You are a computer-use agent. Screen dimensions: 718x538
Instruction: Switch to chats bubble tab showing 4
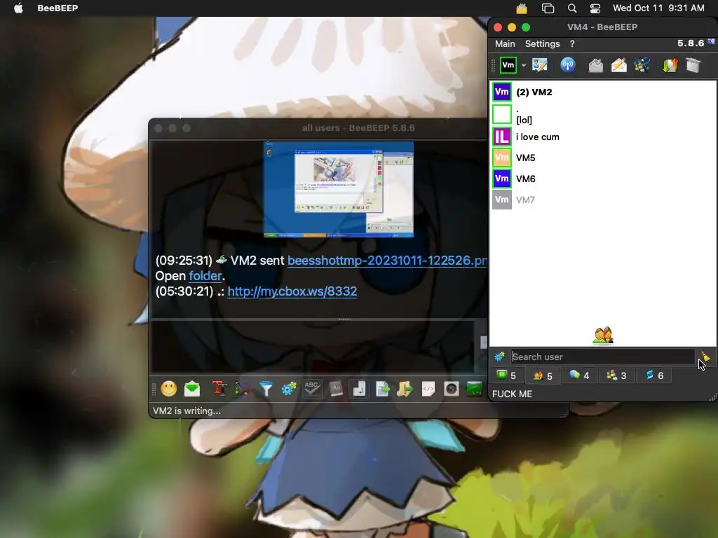[x=579, y=375]
